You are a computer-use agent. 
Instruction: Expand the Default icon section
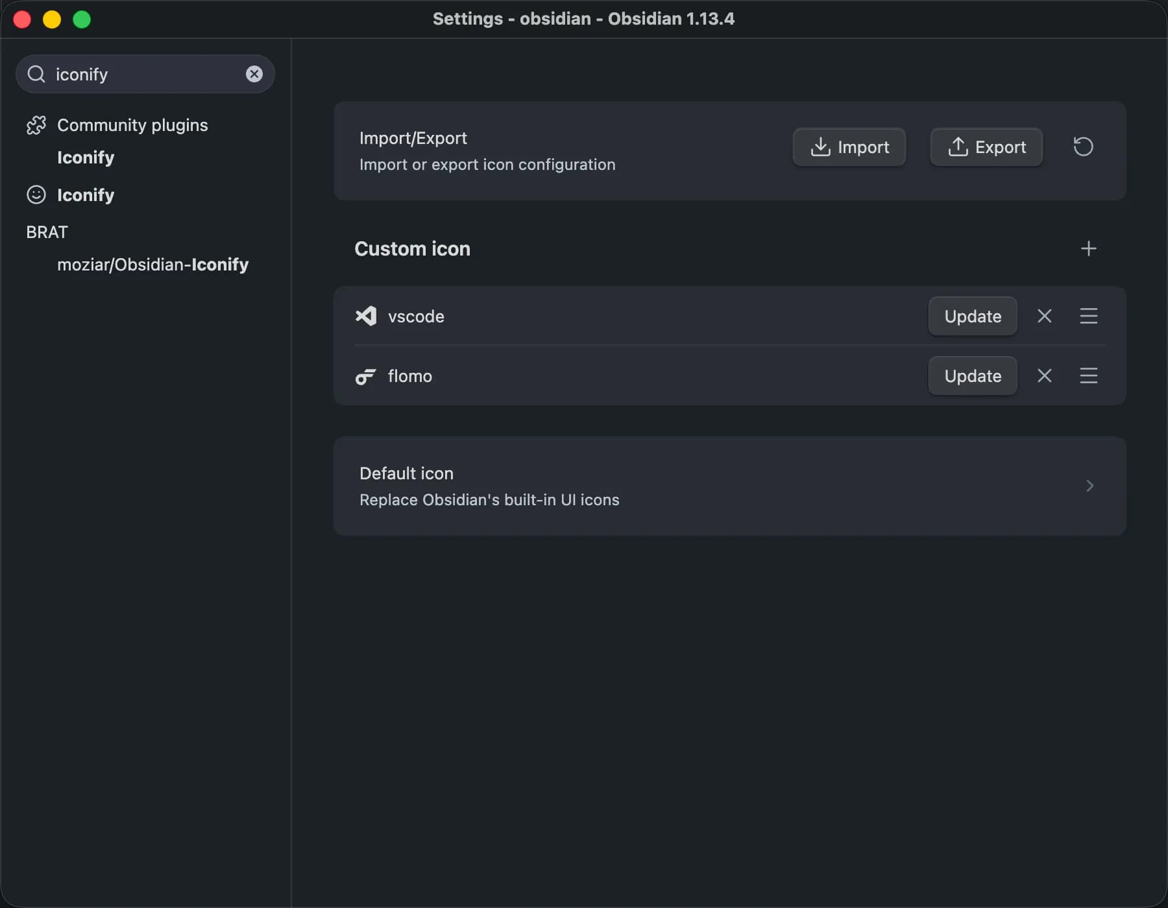1090,486
